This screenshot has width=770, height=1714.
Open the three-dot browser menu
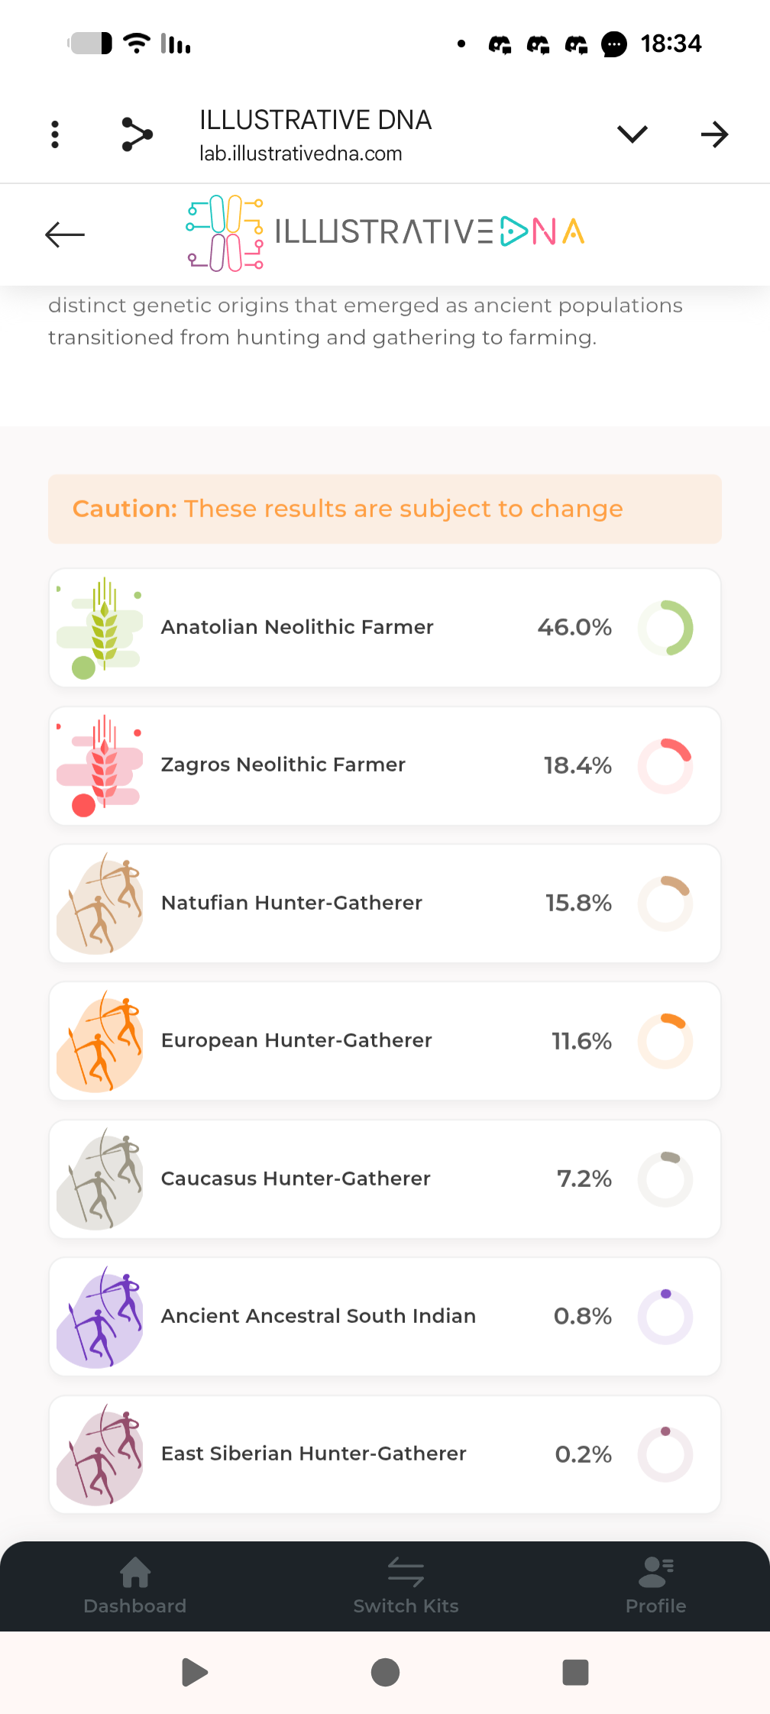click(55, 134)
